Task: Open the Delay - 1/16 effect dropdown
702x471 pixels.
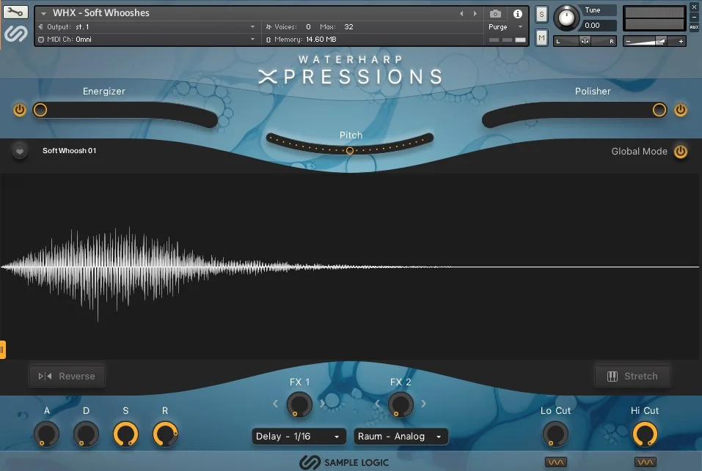Action: coord(299,436)
